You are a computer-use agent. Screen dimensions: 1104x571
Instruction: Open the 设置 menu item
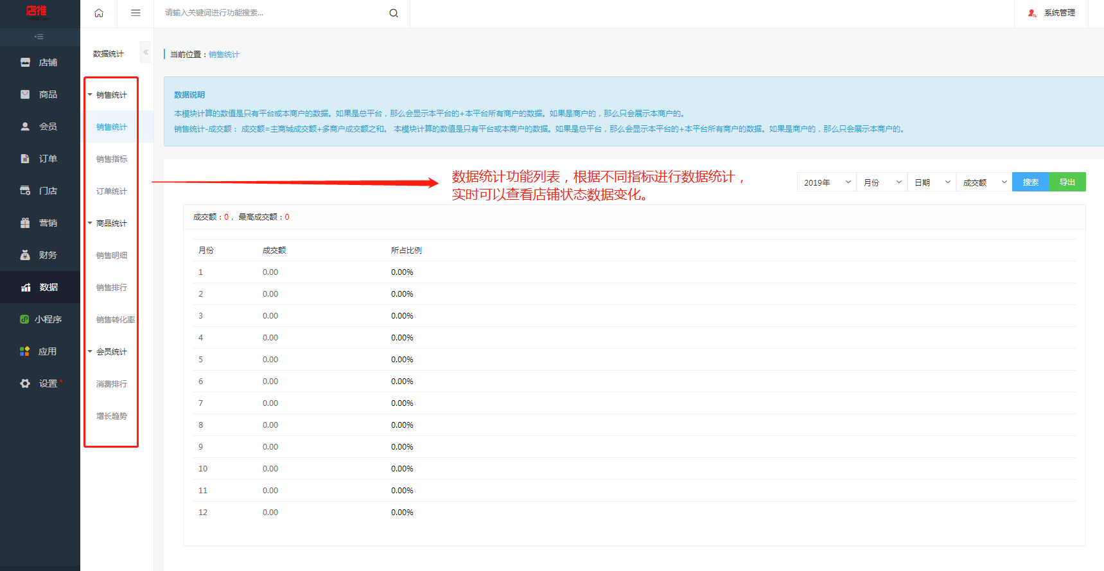40,383
